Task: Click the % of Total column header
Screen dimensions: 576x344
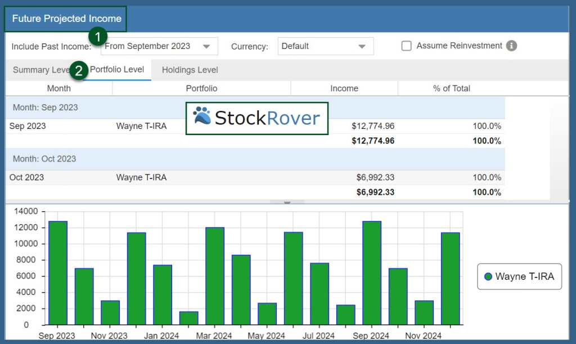Action: pos(451,88)
